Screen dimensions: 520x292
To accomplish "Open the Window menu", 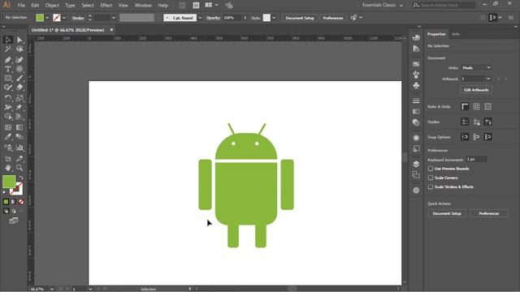I will [x=143, y=6].
